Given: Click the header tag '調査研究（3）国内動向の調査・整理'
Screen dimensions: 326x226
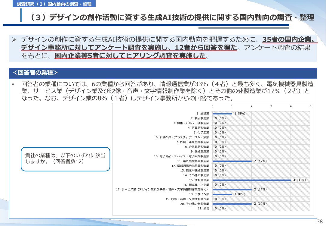Looking at the screenshot, I should tap(54, 4).
